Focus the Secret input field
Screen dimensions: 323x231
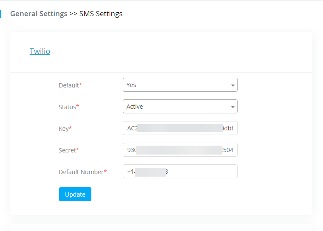pos(180,150)
